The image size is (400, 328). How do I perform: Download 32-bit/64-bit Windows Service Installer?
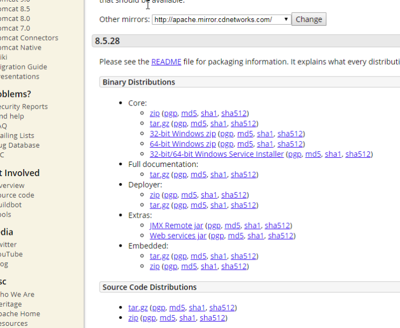(216, 154)
